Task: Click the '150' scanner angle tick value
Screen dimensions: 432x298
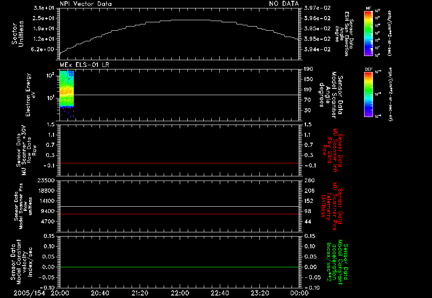Action: click(309, 80)
